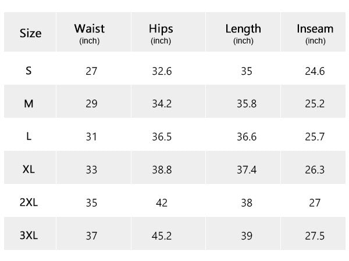
Task: Select the inseam value 25.7 for size L
Action: (x=314, y=137)
